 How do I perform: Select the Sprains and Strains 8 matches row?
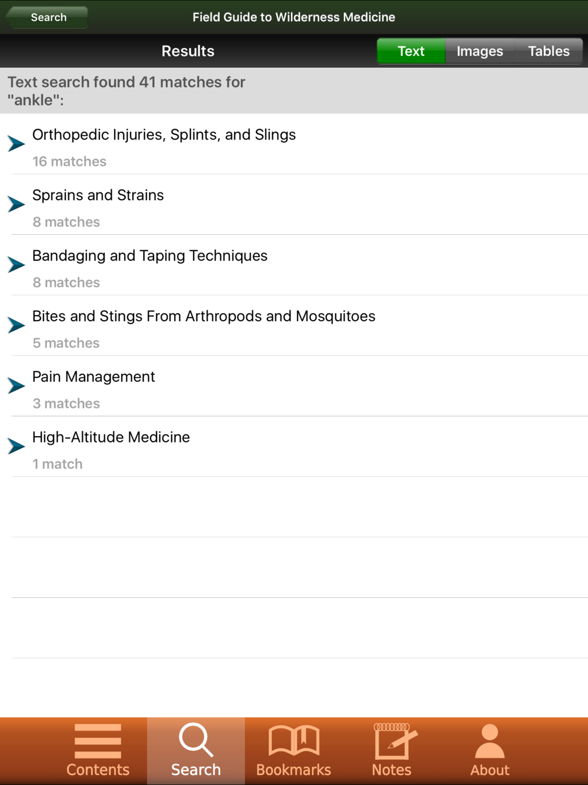(x=294, y=205)
